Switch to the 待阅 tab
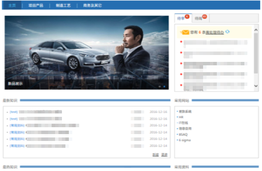The image size is (262, 171). click(199, 18)
